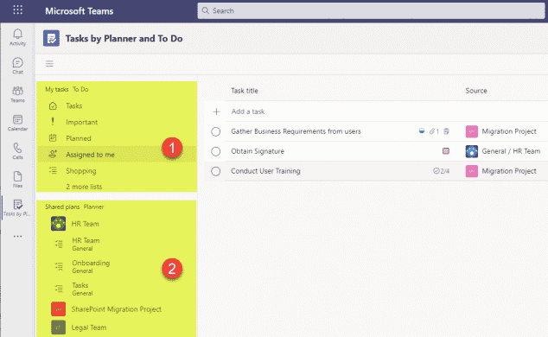Expand the 2 more lists link

tap(84, 187)
